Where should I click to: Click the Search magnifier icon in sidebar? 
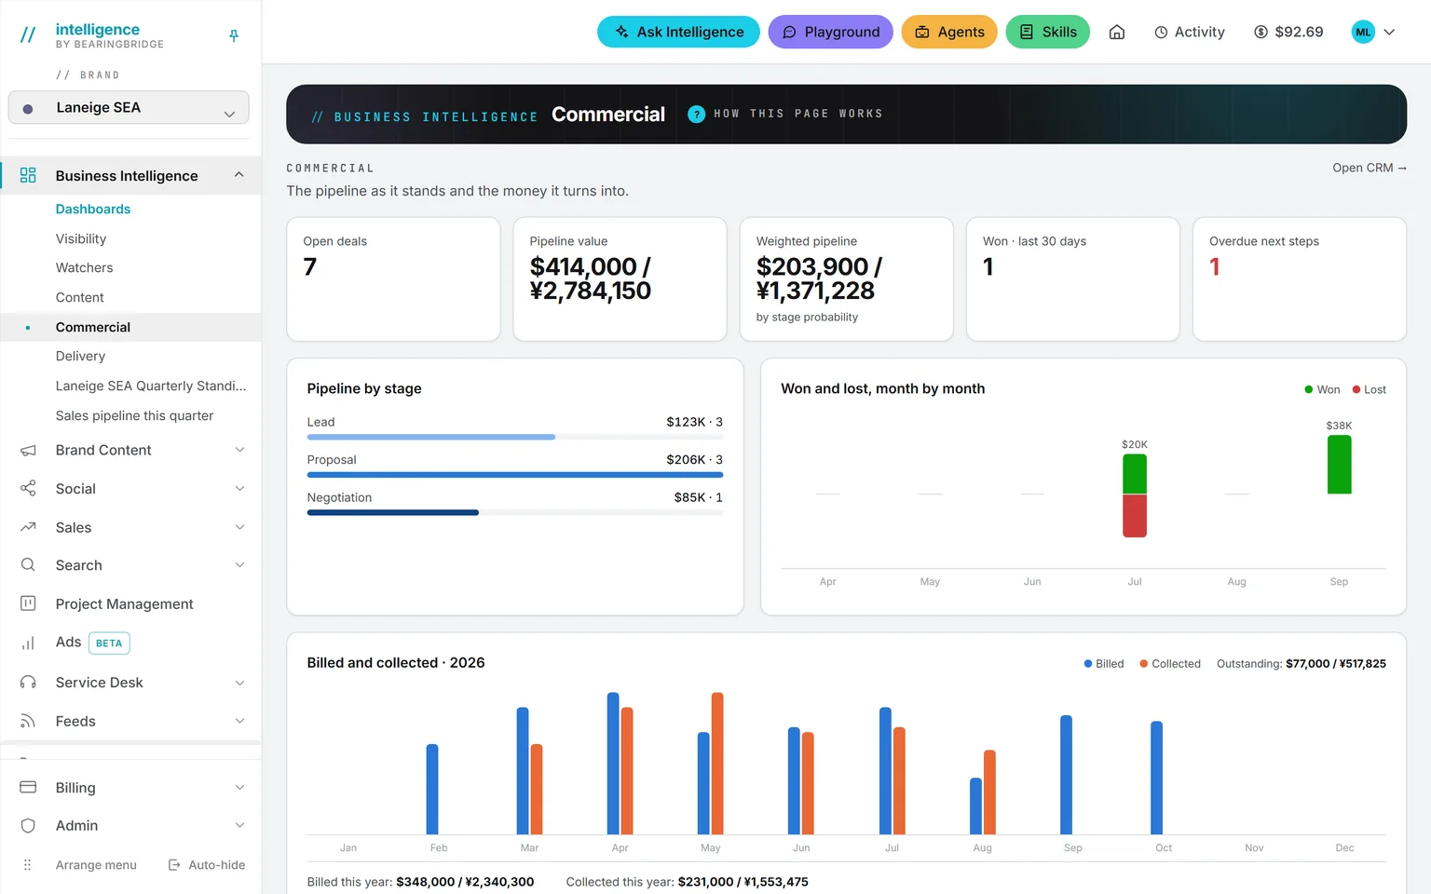(x=28, y=564)
